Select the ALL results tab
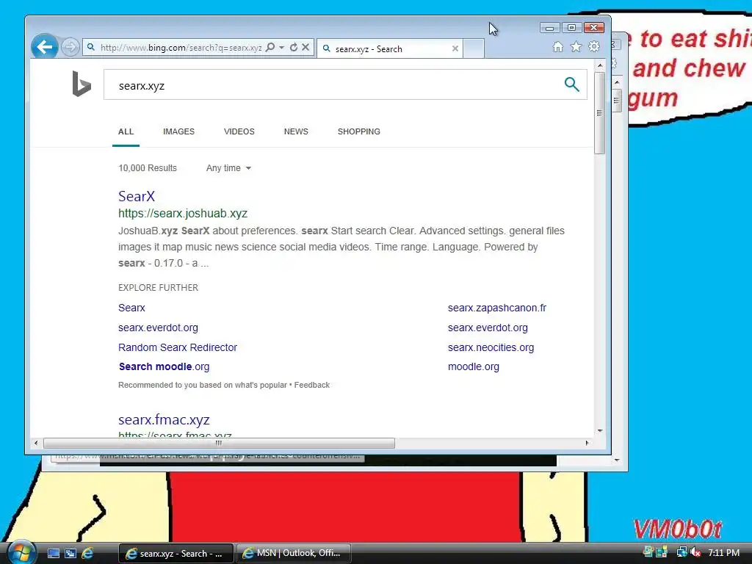Image resolution: width=752 pixels, height=564 pixels. [x=126, y=131]
